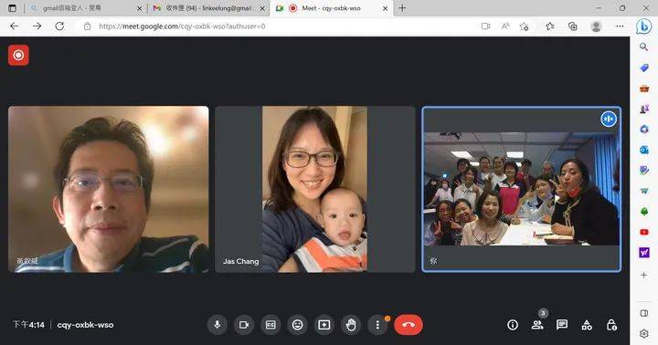Toggle closed captions (CC) button

point(271,325)
